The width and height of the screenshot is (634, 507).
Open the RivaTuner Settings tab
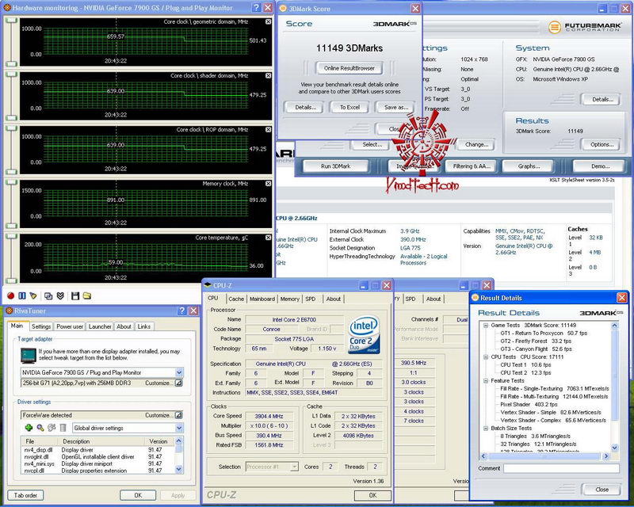pos(41,326)
